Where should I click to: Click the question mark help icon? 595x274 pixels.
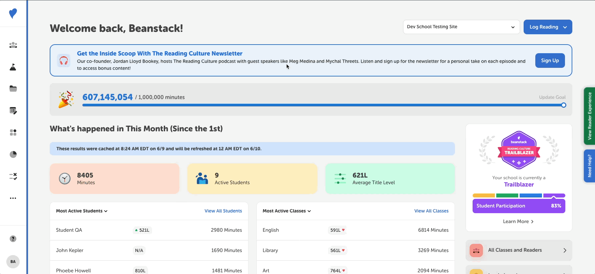pos(13,239)
